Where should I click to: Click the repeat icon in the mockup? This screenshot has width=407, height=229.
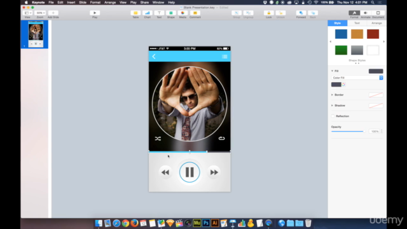[x=221, y=139]
